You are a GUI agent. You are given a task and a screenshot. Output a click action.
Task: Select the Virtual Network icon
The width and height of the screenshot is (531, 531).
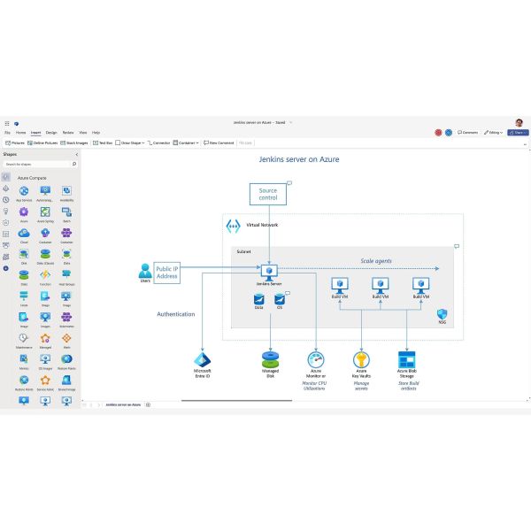(x=233, y=226)
